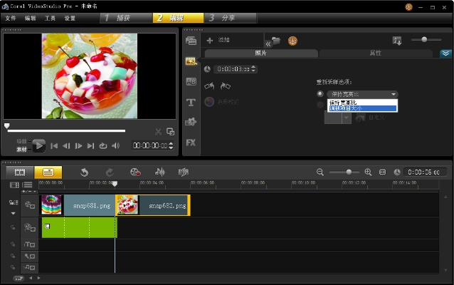Select the snap681.png clip on timeline

[91, 206]
